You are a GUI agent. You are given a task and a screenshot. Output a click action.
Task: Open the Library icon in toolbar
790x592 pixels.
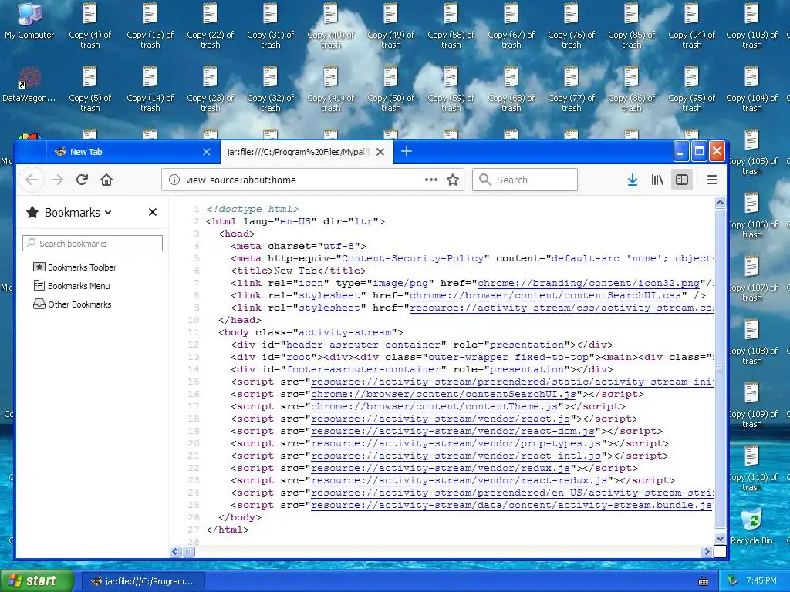tap(657, 180)
